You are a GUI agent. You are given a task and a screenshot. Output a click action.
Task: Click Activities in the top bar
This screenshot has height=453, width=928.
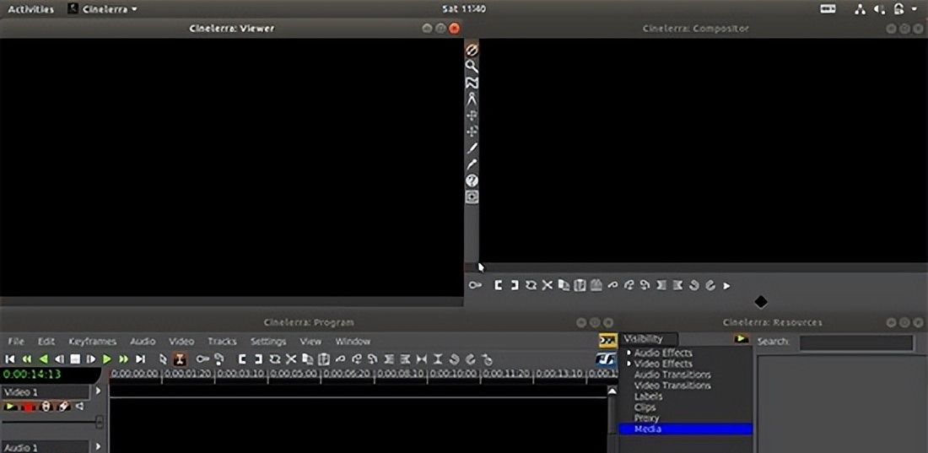[30, 9]
